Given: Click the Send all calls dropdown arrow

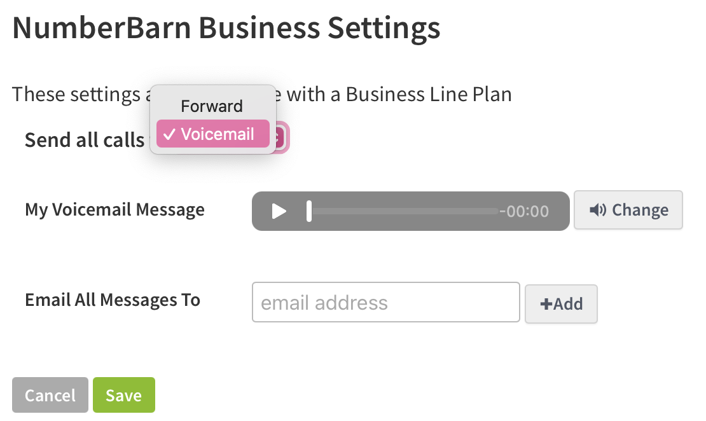Looking at the screenshot, I should click(280, 138).
